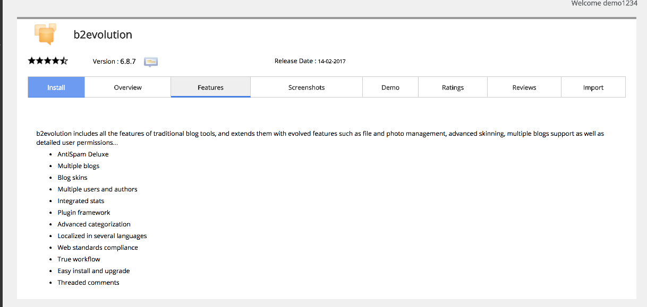Click Advanced categorization in the list
Screen dimensions: 647x307
pyautogui.click(x=94, y=224)
